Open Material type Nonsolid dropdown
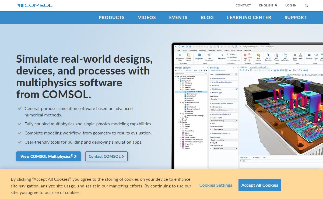The height and width of the screenshot is (199, 323). pyautogui.click(x=223, y=99)
